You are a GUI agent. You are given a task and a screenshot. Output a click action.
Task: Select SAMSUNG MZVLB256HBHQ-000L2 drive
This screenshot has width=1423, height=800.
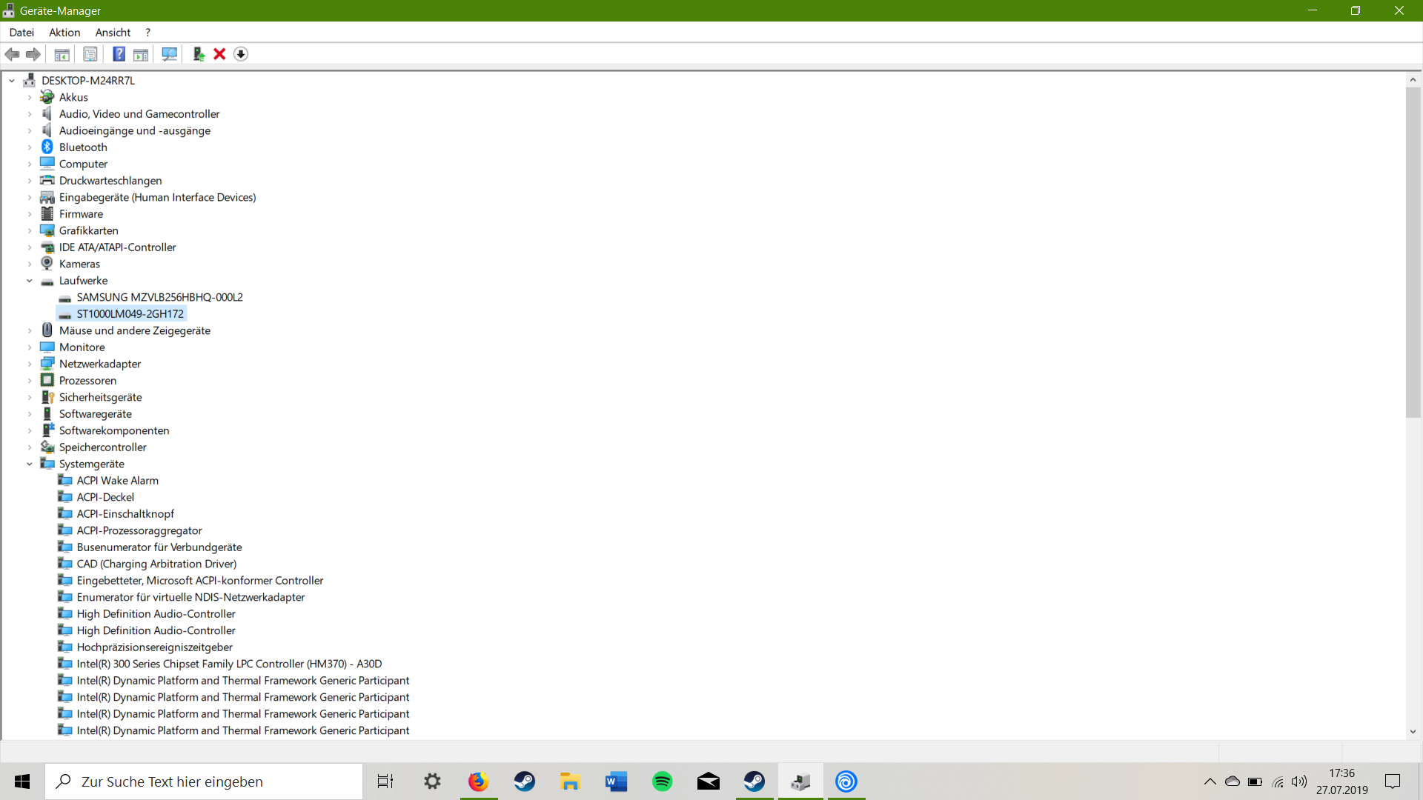click(159, 297)
